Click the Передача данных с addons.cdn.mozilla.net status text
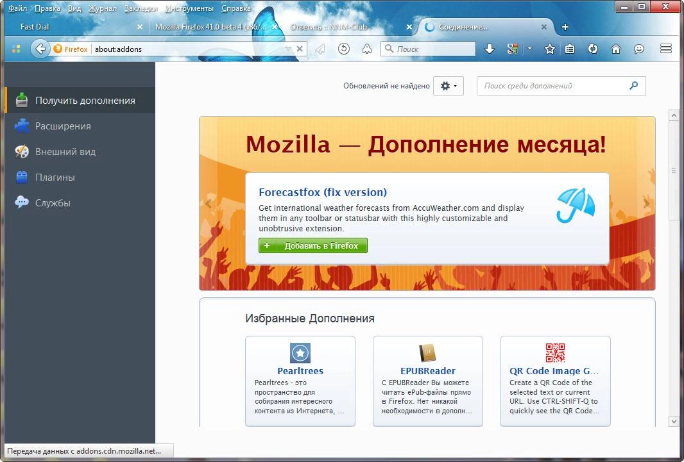Screen dimensions: 684x462 [84, 451]
